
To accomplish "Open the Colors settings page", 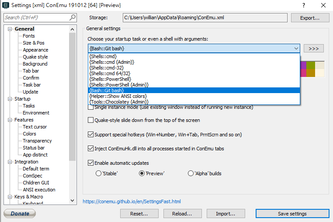I will [30, 134].
